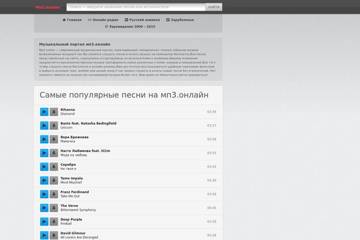This screenshot has height=240, width=360.
Task: Play Tame Impala Mind Mischief
Action: (x=44, y=180)
